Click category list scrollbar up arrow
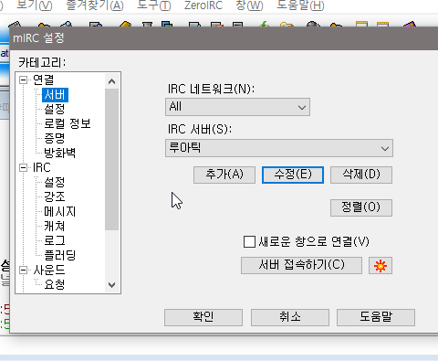Image resolution: width=438 pixels, height=361 pixels. pos(112,81)
